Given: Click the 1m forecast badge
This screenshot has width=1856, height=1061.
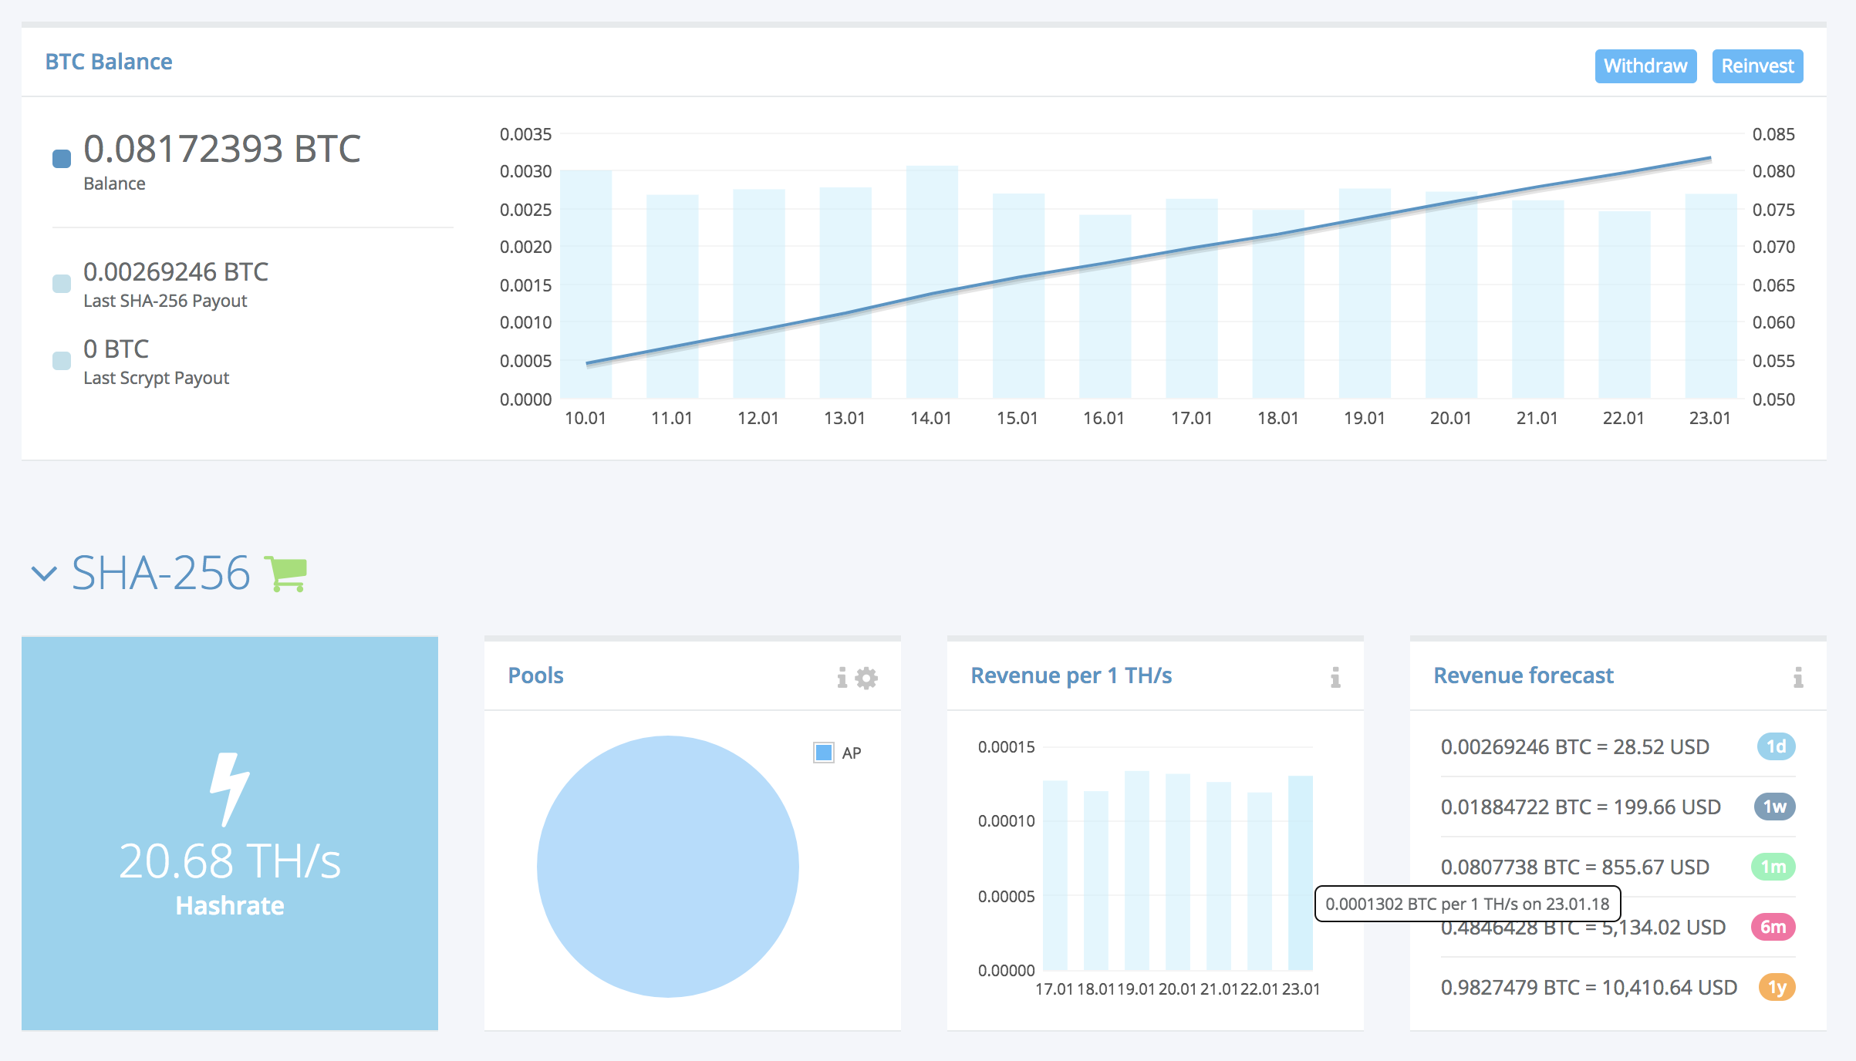Looking at the screenshot, I should pos(1773,867).
